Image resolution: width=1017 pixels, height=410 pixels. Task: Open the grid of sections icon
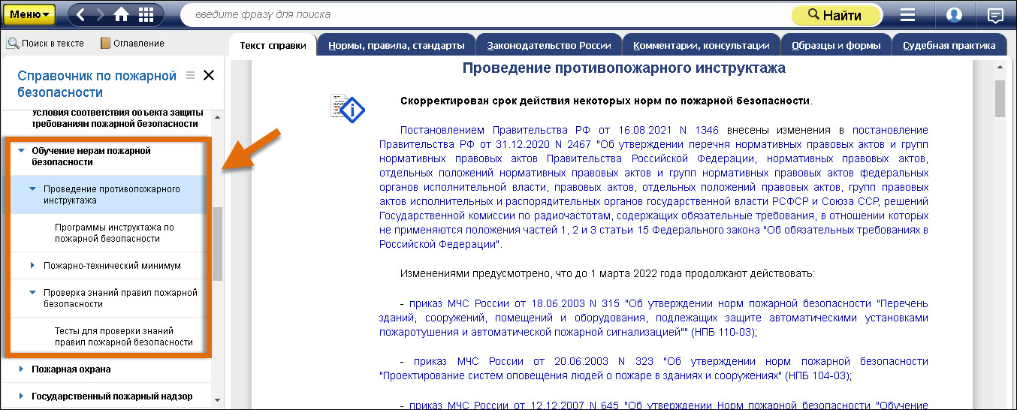(x=146, y=14)
